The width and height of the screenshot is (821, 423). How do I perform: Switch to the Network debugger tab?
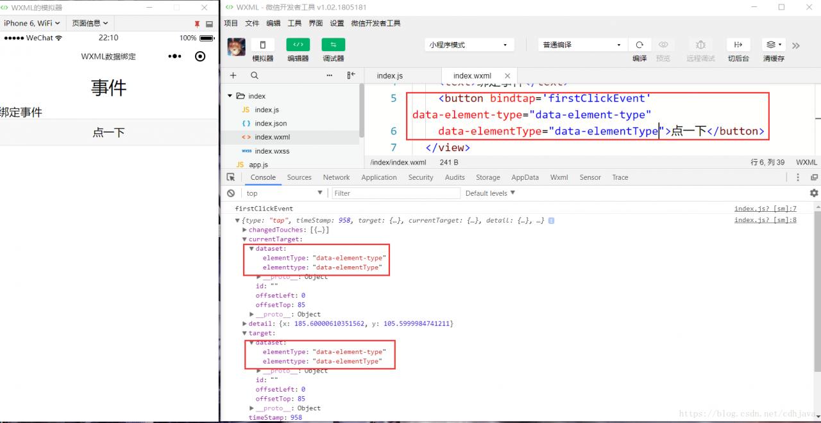point(336,177)
